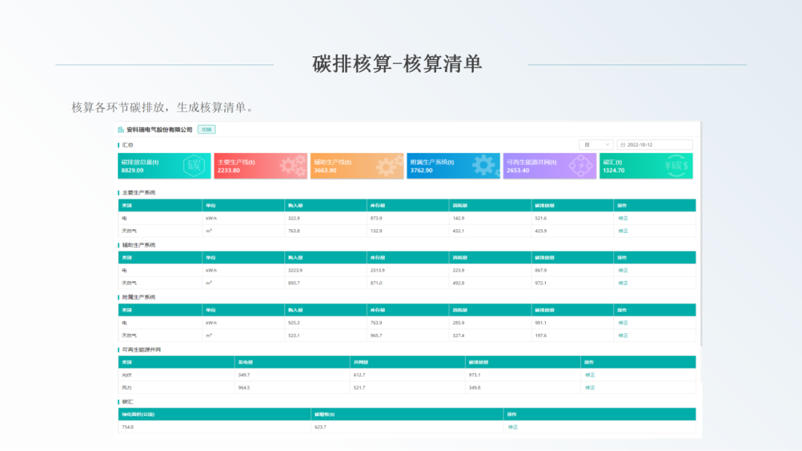Click 修正 in the row with 197.6

pyautogui.click(x=623, y=335)
